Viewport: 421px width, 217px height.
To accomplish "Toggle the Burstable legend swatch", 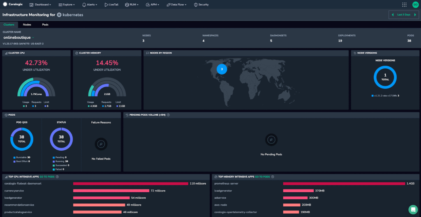I will [x=14, y=157].
